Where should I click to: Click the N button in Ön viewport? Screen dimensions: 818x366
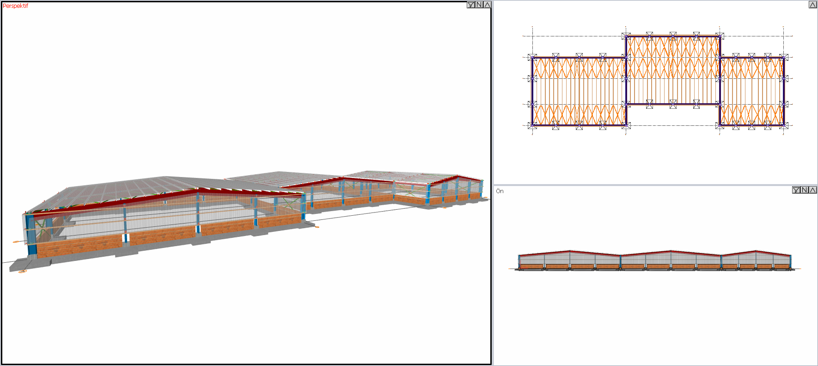pos(805,190)
